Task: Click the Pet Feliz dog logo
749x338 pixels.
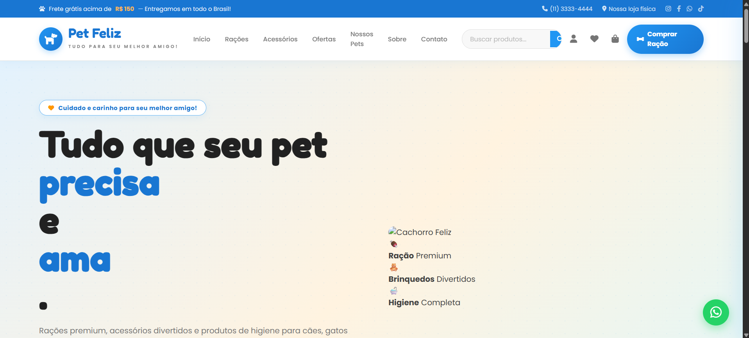Action: coord(51,39)
